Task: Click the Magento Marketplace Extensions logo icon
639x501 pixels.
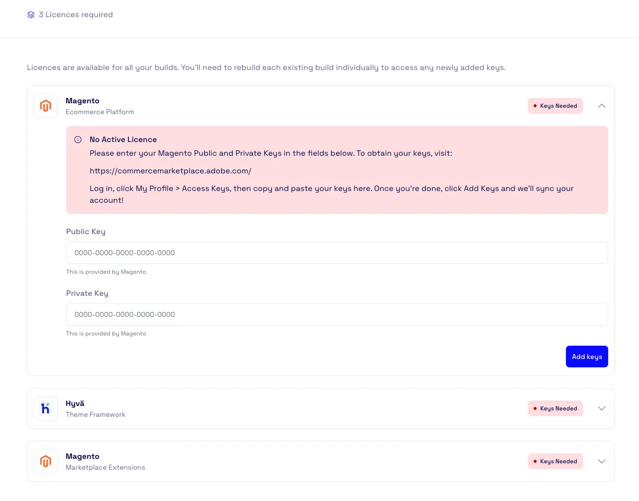Action: (x=46, y=461)
